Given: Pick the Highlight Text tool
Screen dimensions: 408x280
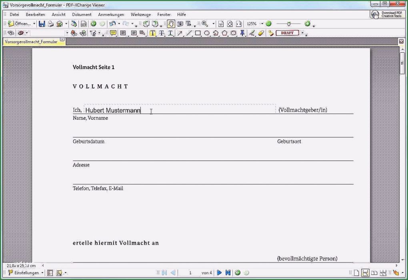Looking at the screenshot, I should [153, 33].
